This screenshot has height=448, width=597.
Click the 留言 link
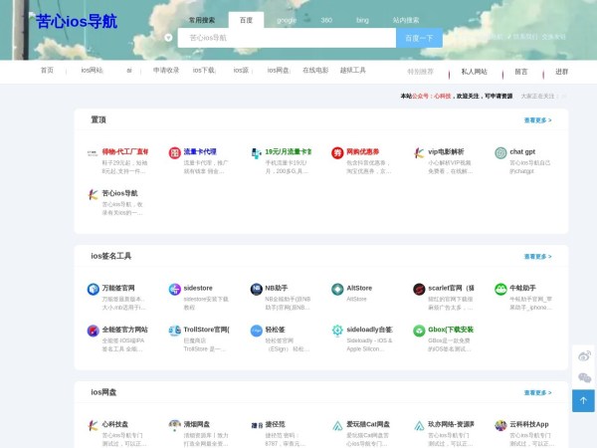521,72
